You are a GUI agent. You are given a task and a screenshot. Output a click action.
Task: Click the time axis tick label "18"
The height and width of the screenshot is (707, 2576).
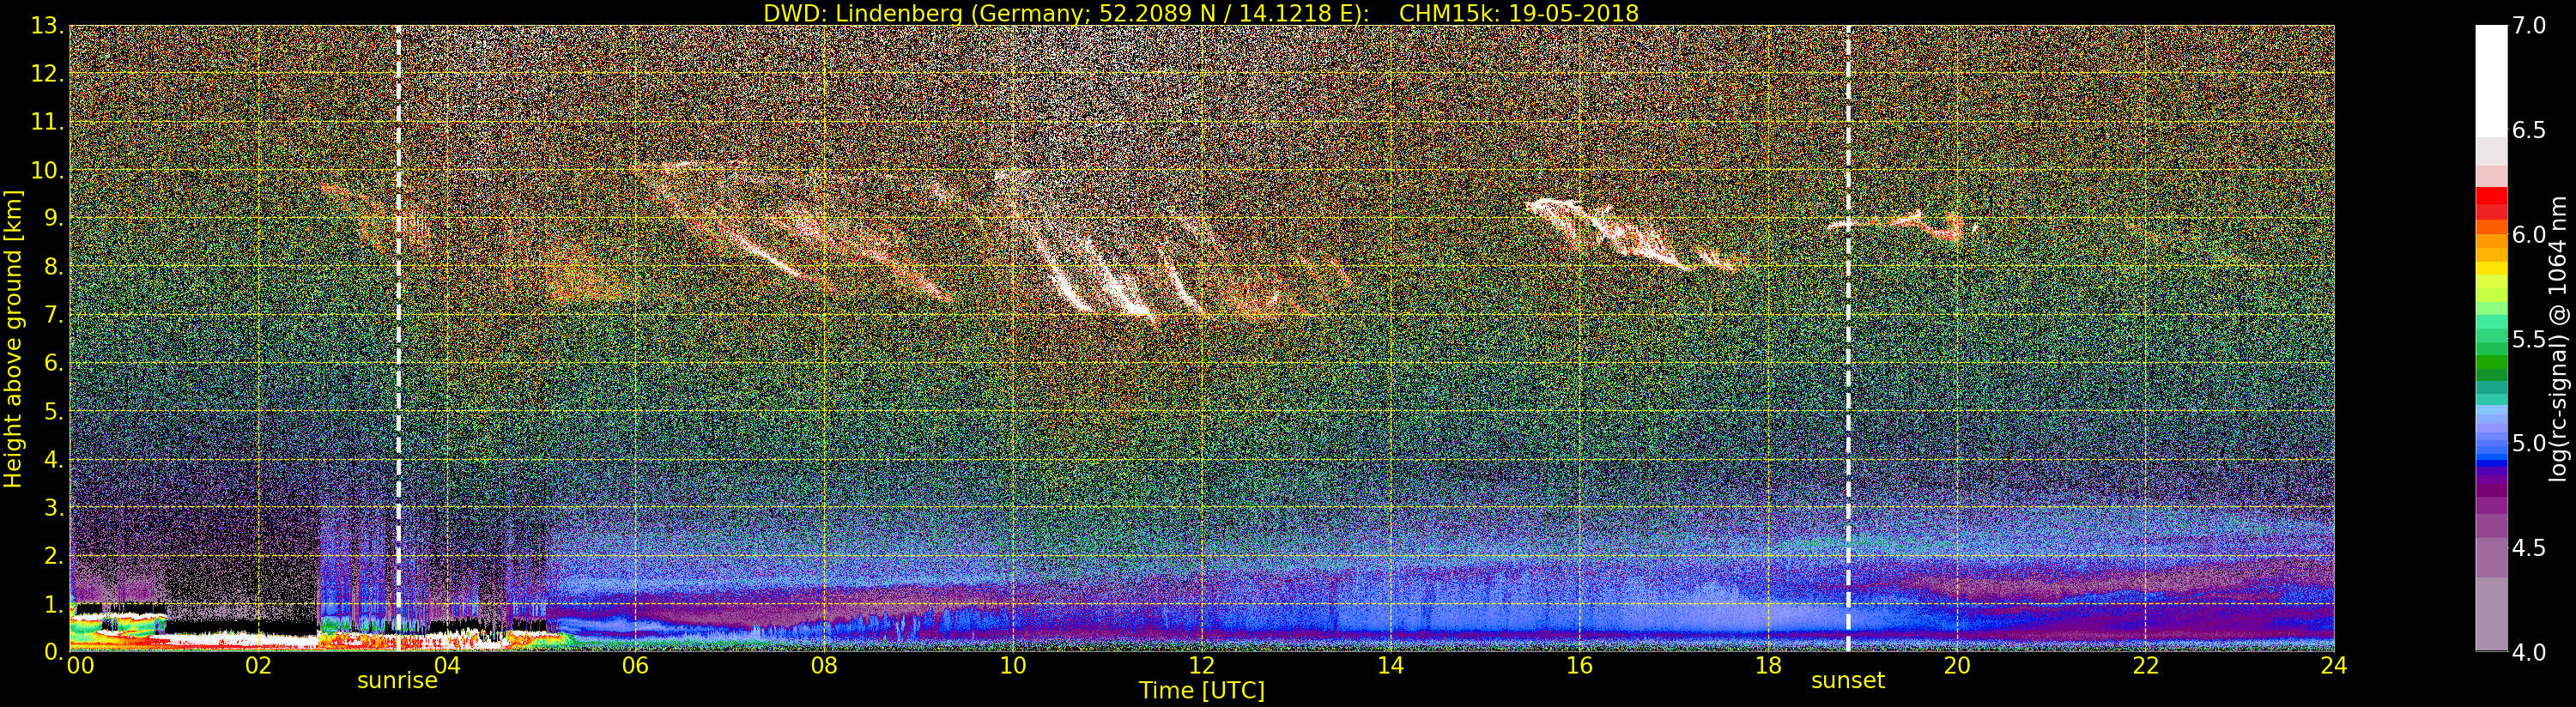[1768, 666]
